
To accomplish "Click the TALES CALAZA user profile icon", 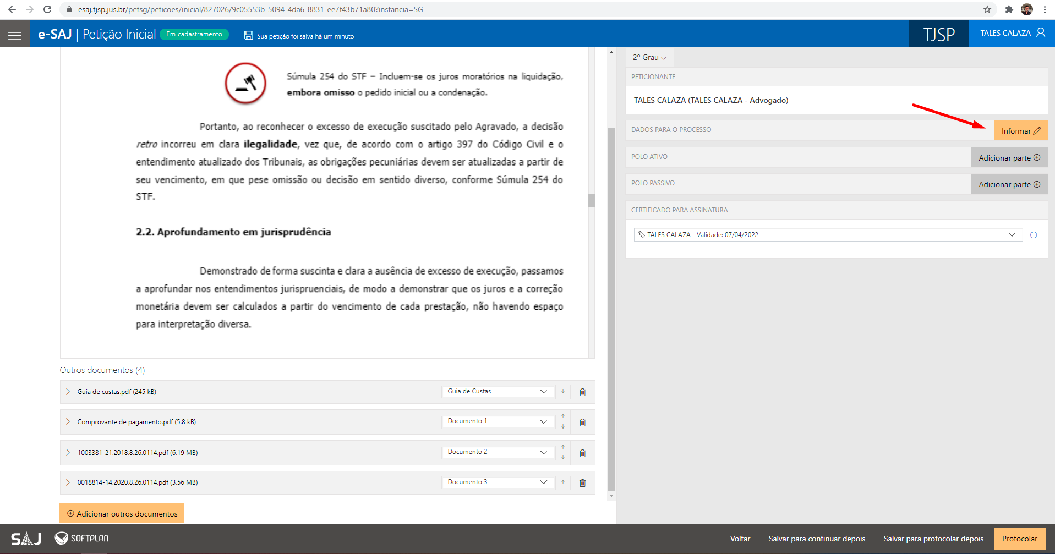I will click(x=1040, y=33).
